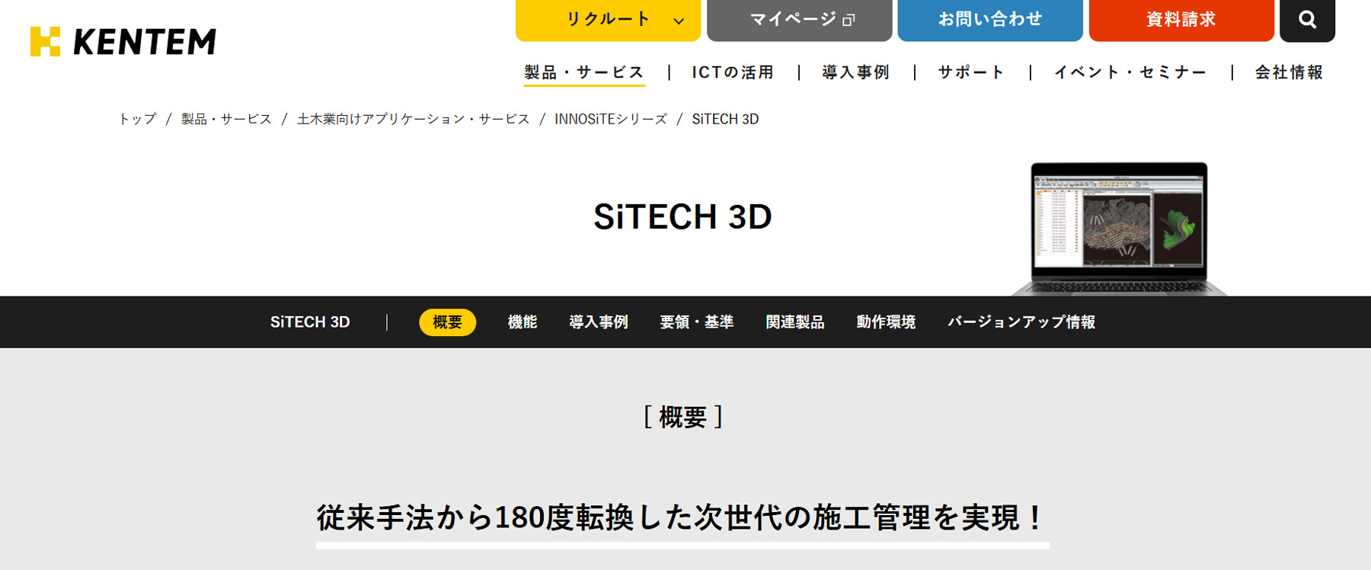Open サポート menu
This screenshot has height=570, width=1371.
(x=971, y=72)
